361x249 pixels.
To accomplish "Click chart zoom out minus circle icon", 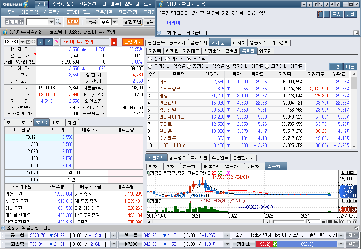I will [349, 222].
